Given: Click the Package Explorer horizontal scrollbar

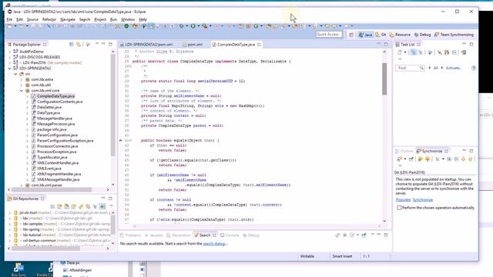Looking at the screenshot, I should click(52, 190).
